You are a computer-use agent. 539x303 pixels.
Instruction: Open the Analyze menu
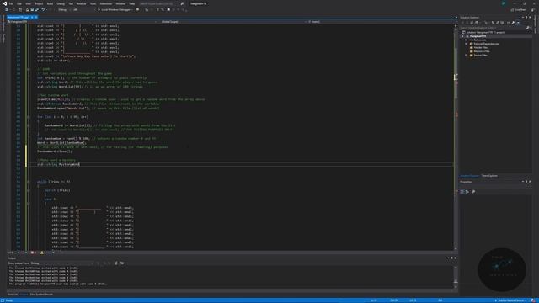pos(82,3)
